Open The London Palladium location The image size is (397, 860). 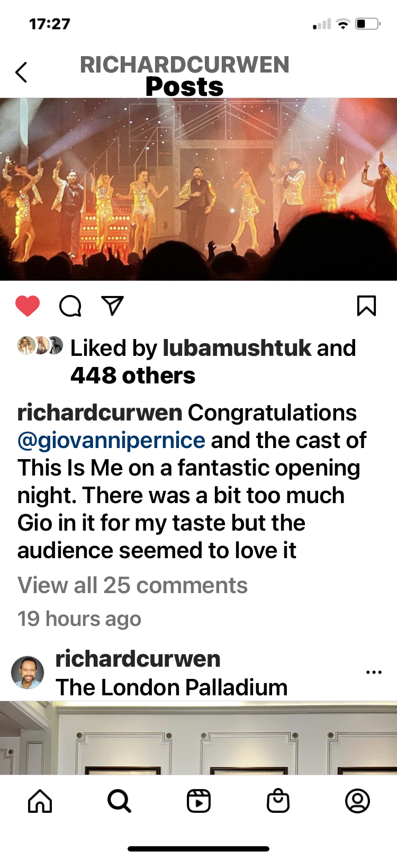click(x=172, y=687)
